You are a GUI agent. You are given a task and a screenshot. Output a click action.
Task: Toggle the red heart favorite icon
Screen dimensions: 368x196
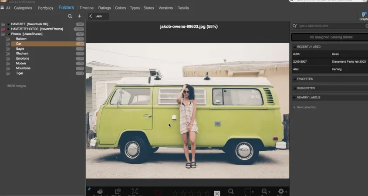pyautogui.click(x=158, y=193)
